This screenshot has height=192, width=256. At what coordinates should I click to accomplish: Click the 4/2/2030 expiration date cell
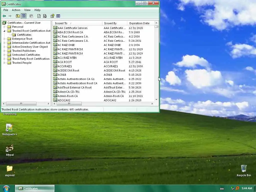134,36
